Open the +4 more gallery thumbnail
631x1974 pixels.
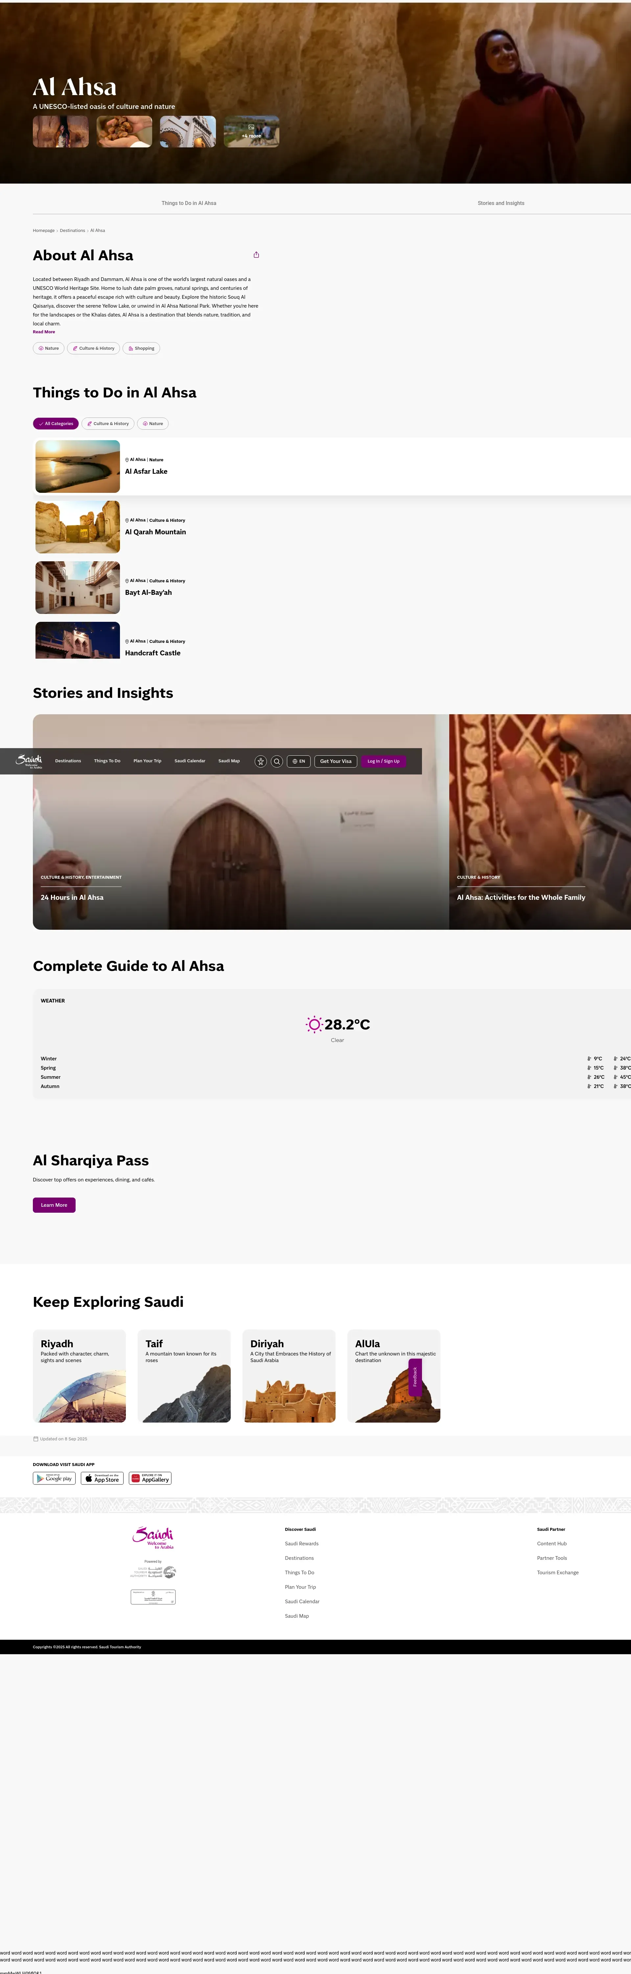[x=251, y=132]
